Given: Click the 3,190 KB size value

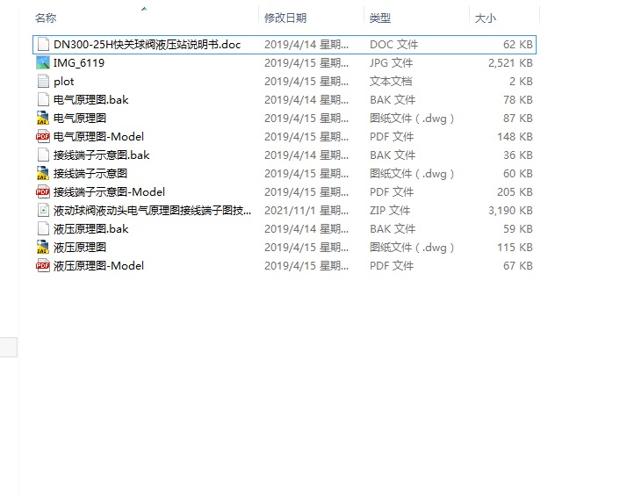Looking at the screenshot, I should pyautogui.click(x=510, y=211).
